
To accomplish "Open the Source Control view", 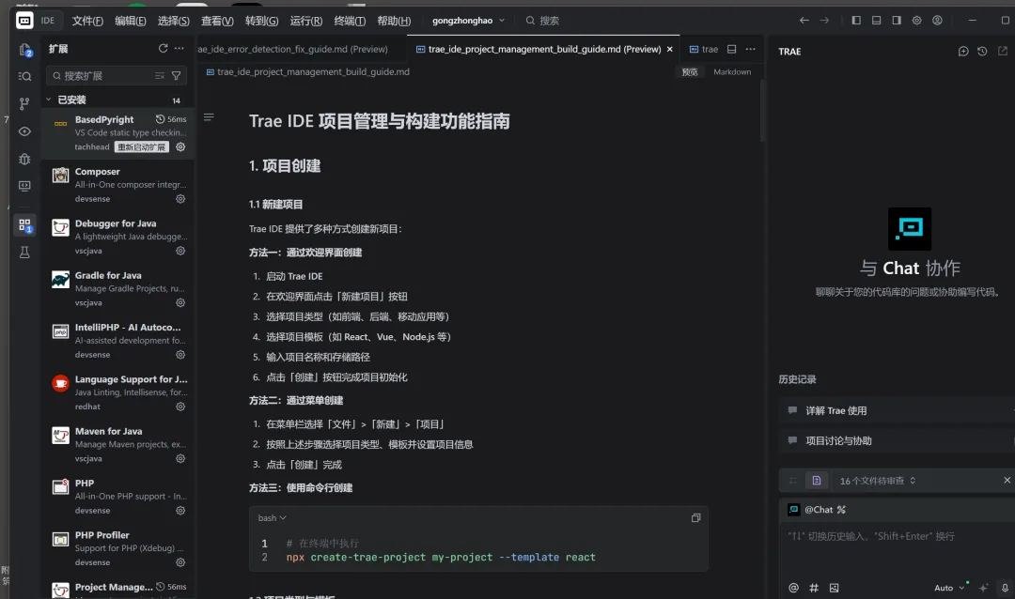I will 24,103.
